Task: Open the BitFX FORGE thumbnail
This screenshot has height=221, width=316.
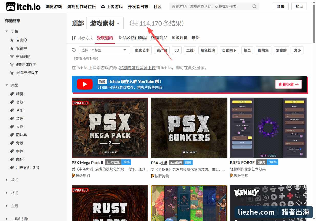Action: tap(268, 128)
